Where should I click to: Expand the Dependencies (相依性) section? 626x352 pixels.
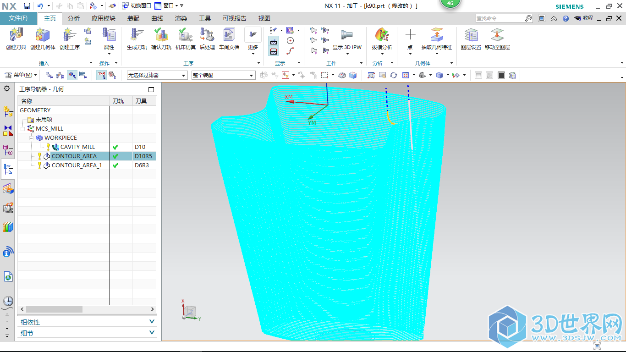tap(87, 322)
